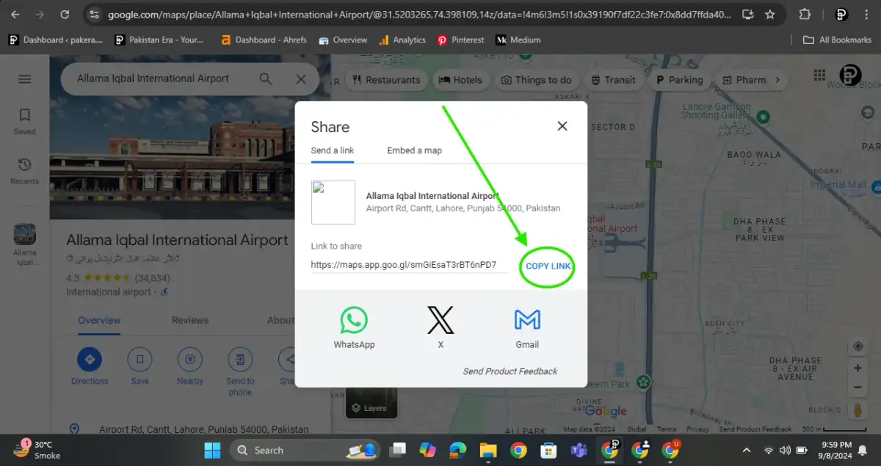Select the Transit chip
The width and height of the screenshot is (881, 466).
pos(613,80)
